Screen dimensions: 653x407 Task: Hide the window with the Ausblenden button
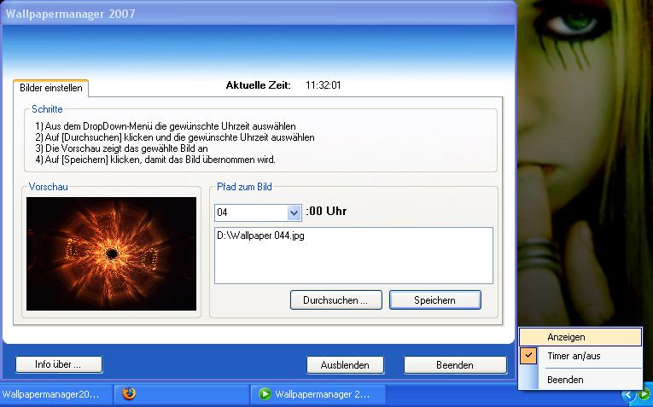pyautogui.click(x=345, y=365)
